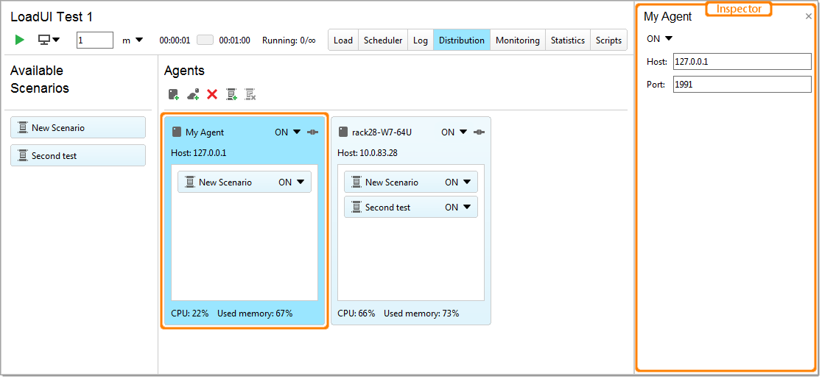Image resolution: width=822 pixels, height=379 pixels.
Task: Click the plug icon on rack28-W7-64U agent
Action: coord(479,132)
